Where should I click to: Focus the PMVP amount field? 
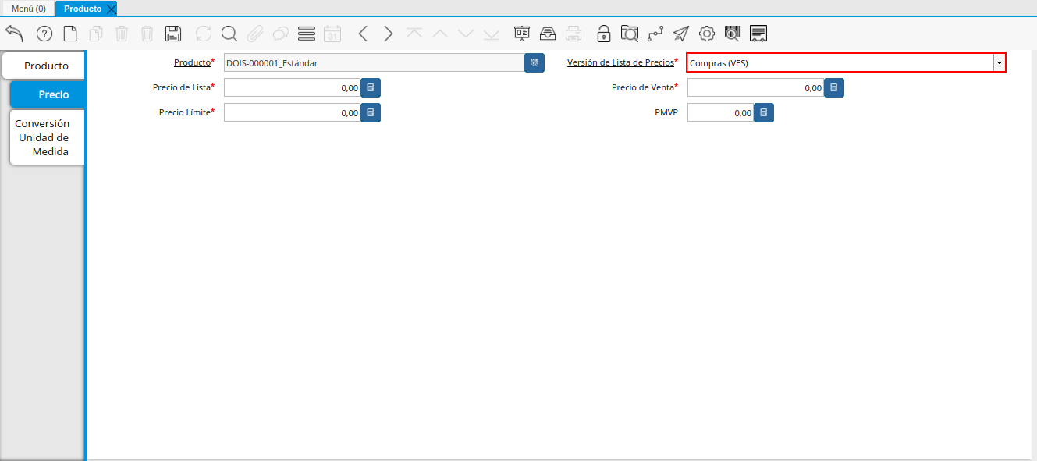click(x=720, y=113)
